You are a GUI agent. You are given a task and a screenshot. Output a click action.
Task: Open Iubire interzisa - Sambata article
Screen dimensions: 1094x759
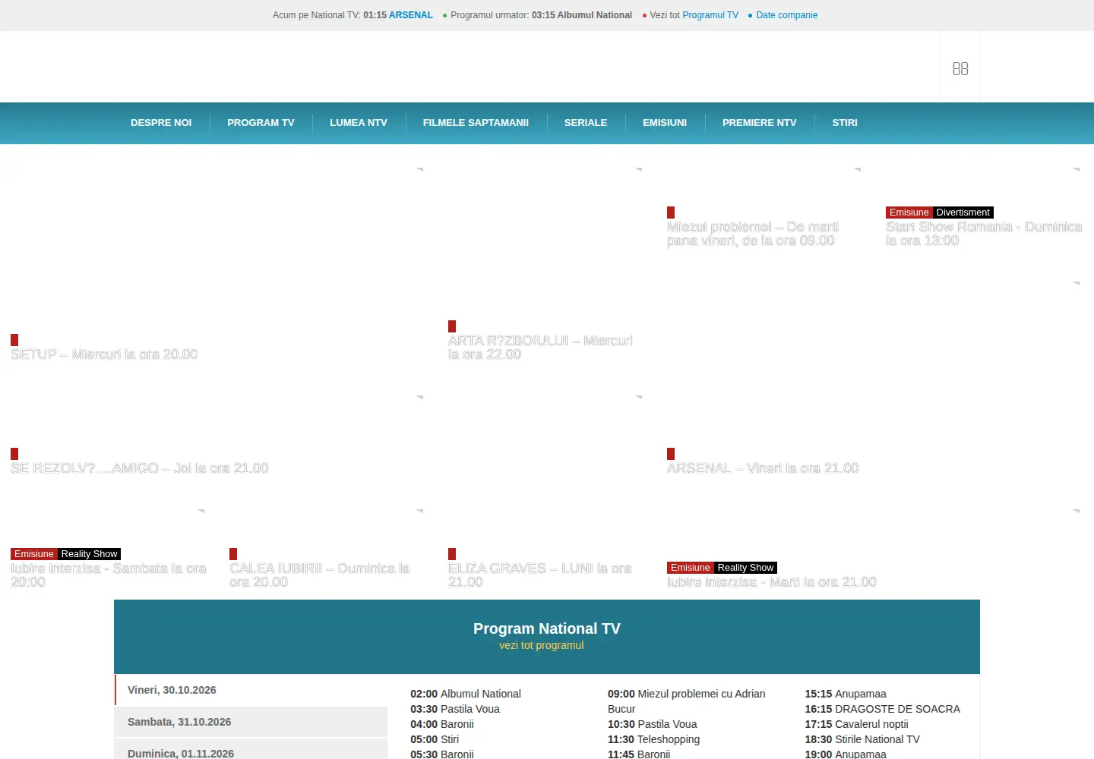pyautogui.click(x=109, y=575)
